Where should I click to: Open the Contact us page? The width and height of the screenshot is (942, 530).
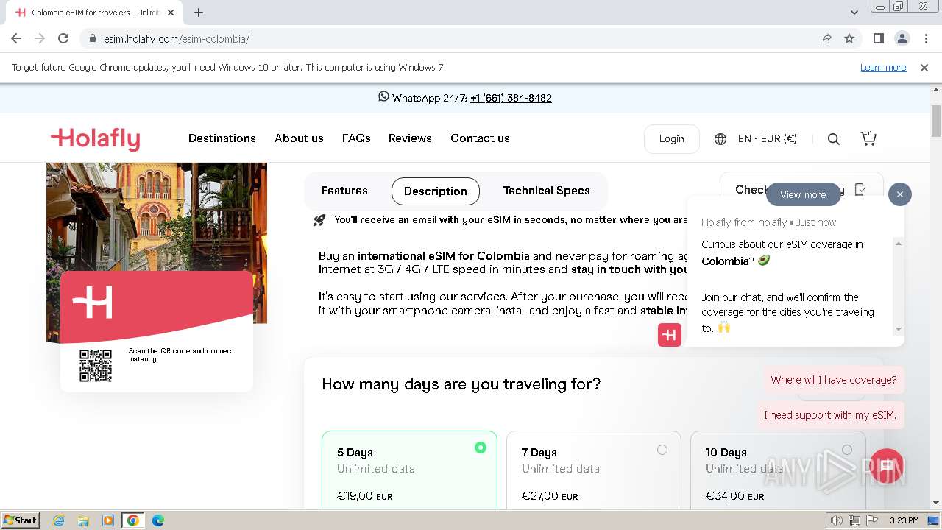(480, 138)
